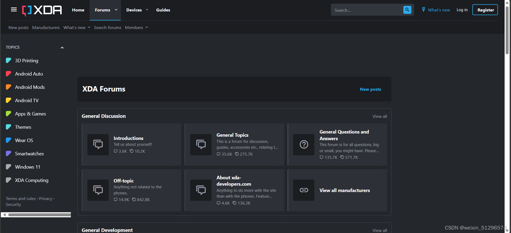Click the What's new link in header
511x233 pixels.
(x=439, y=10)
